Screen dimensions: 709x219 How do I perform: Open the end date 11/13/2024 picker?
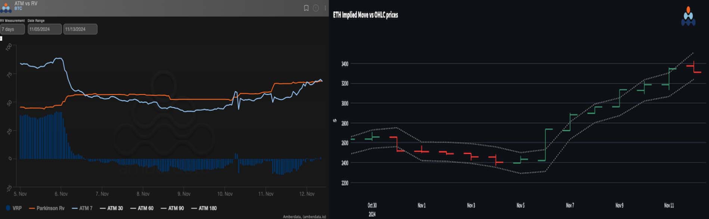tap(80, 29)
